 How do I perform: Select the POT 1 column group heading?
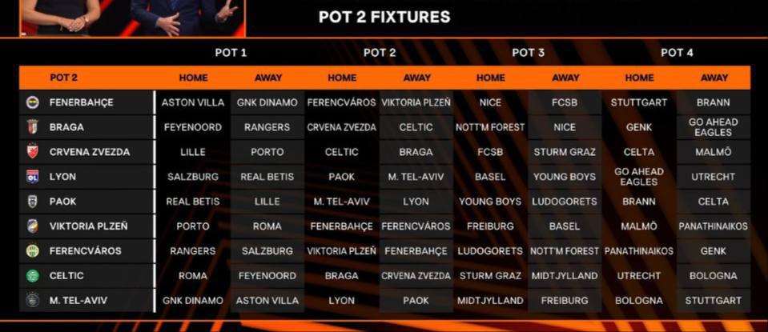[x=231, y=53]
